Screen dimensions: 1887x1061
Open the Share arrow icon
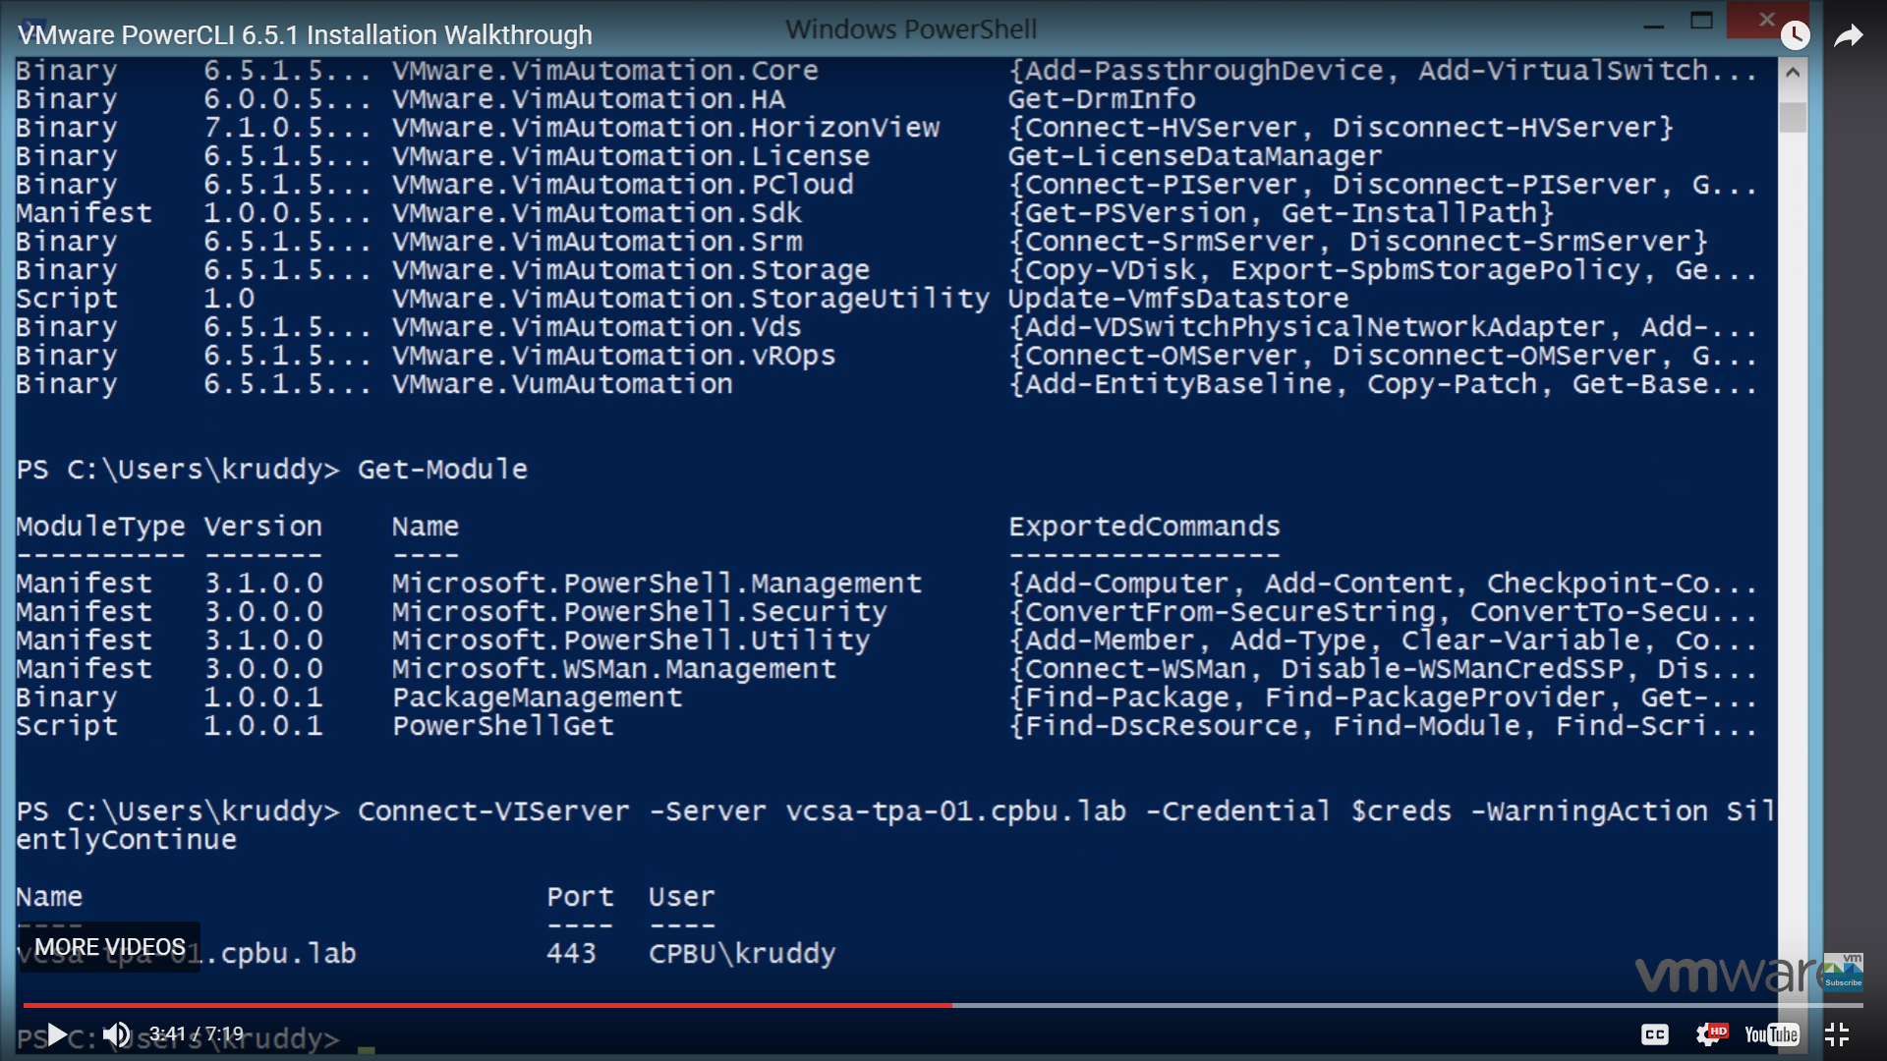[1849, 36]
